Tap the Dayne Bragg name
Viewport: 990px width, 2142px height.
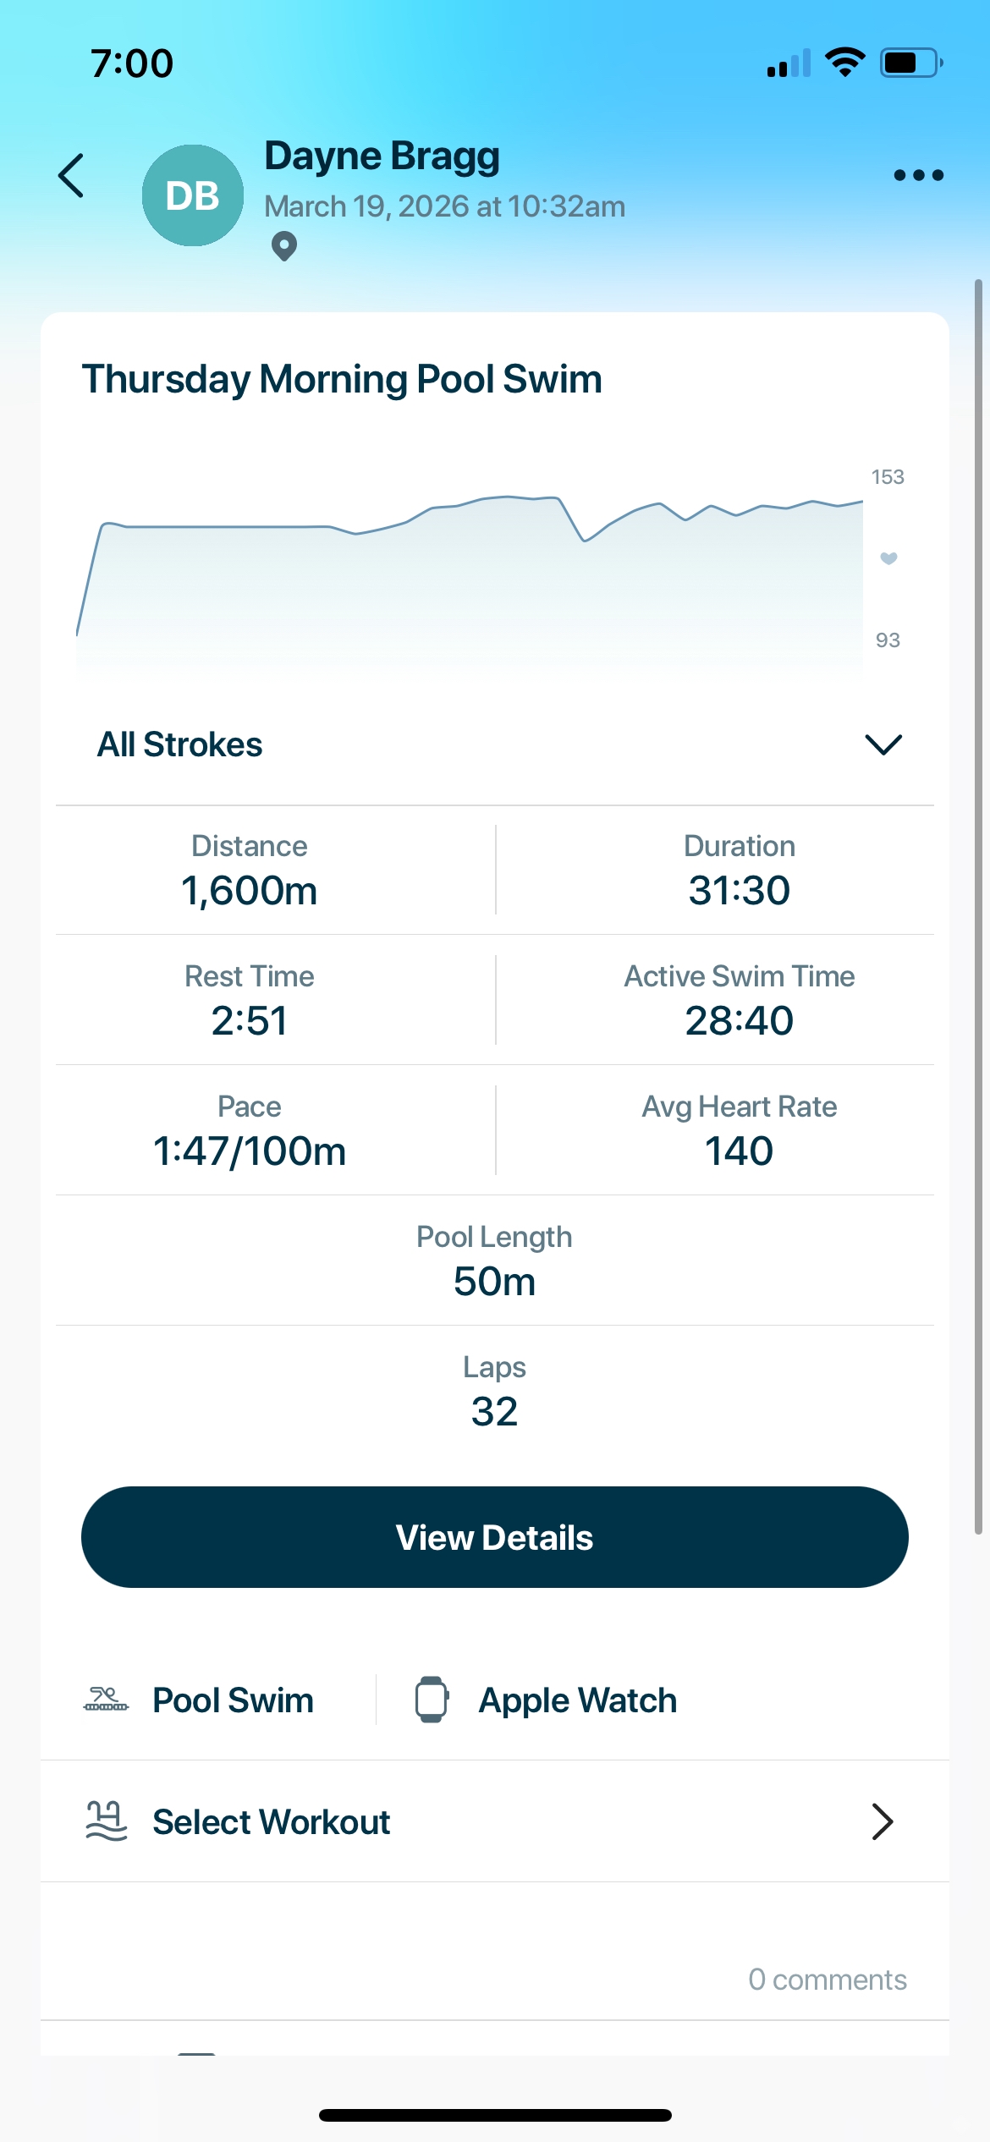382,157
